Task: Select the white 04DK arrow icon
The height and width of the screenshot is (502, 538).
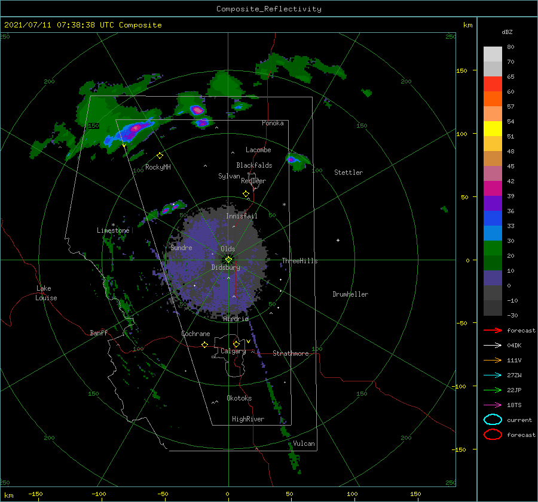Action: coord(493,345)
